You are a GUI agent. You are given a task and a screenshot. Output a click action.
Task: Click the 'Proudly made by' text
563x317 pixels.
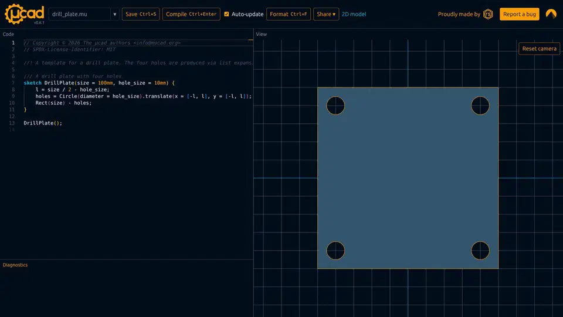click(459, 14)
